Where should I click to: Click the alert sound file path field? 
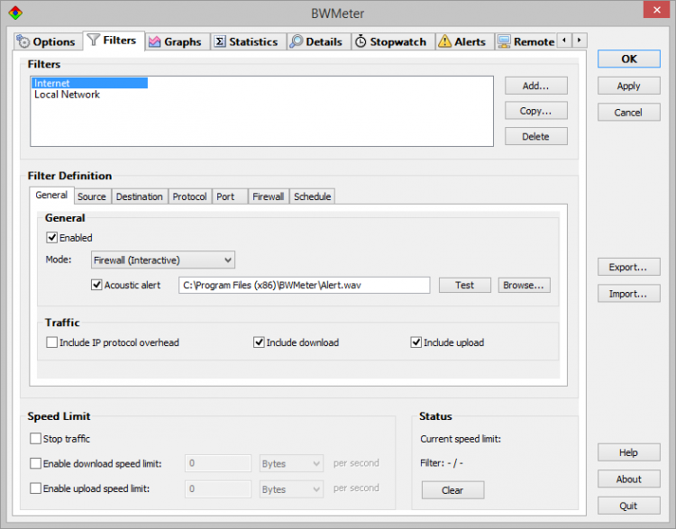point(305,285)
